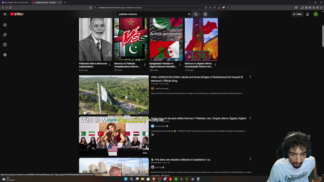Viewport: 324px width, 182px height.
Task: Visit the Jamhoor Records channel
Action: coord(162,88)
